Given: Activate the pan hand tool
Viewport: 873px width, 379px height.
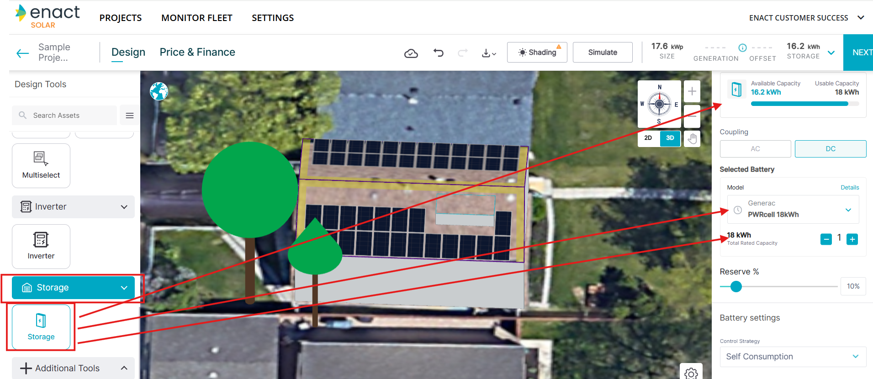Looking at the screenshot, I should pyautogui.click(x=692, y=138).
